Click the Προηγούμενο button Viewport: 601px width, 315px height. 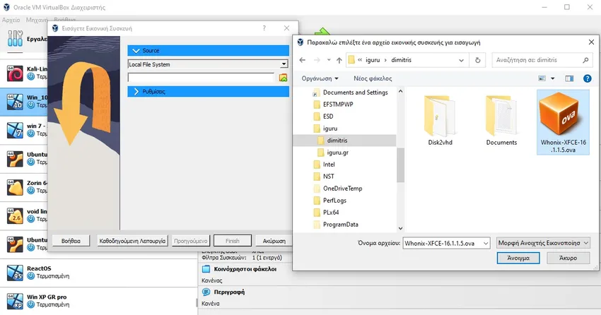[x=191, y=241]
